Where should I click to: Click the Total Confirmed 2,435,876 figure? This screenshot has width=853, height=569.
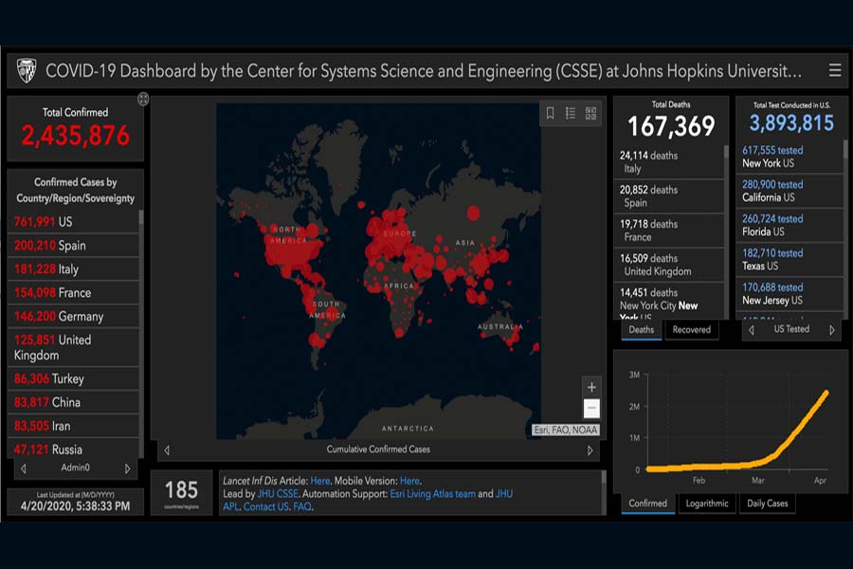point(76,135)
